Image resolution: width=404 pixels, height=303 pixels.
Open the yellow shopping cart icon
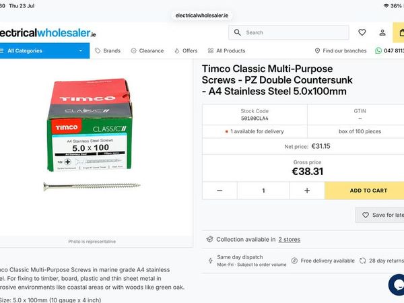(399, 32)
